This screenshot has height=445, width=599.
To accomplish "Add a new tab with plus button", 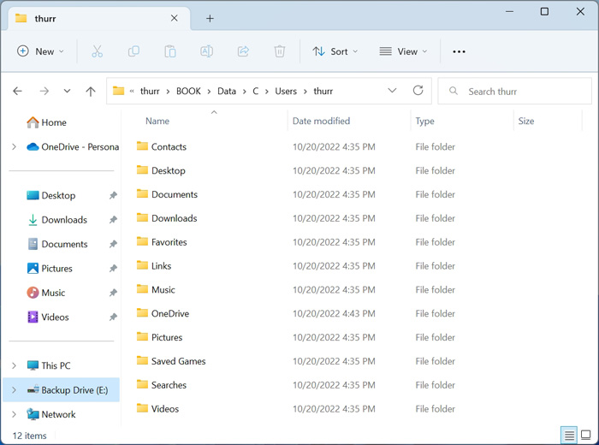I will [x=210, y=18].
